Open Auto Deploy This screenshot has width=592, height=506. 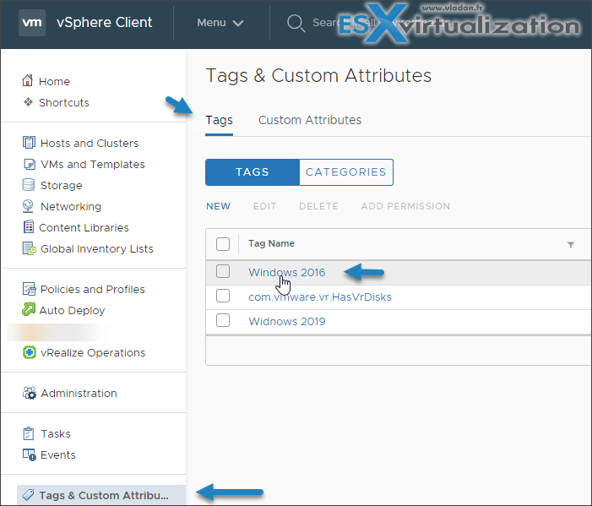tap(72, 310)
